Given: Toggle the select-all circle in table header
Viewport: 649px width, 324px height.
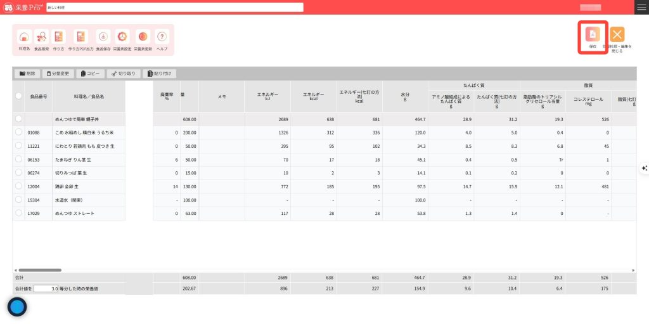Looking at the screenshot, I should (18, 96).
